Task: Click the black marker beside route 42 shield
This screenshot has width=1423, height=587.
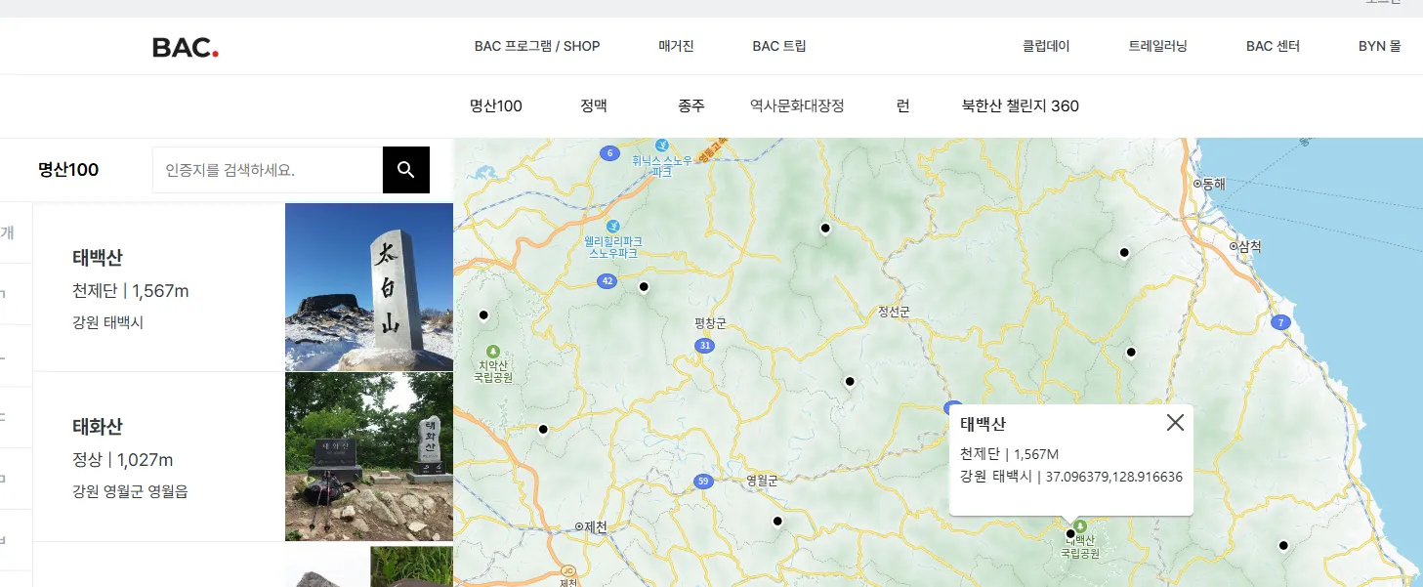Action: [x=644, y=286]
